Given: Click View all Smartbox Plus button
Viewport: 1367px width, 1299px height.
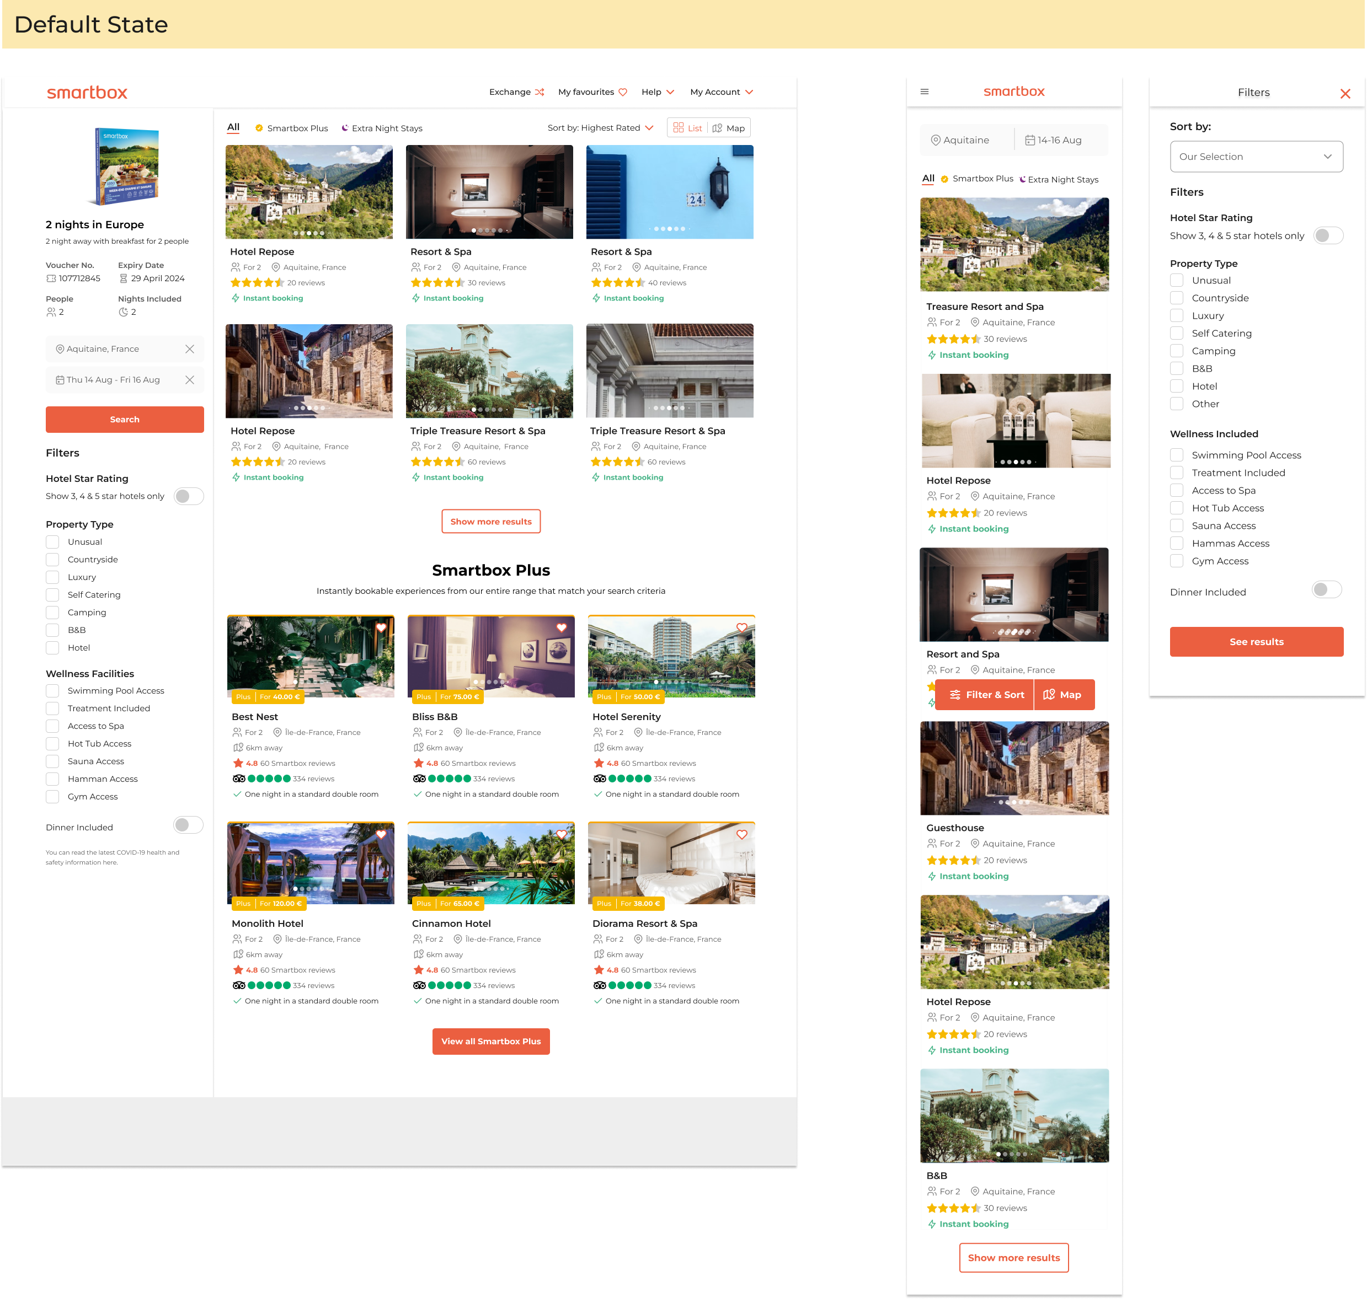Looking at the screenshot, I should click(x=490, y=1042).
